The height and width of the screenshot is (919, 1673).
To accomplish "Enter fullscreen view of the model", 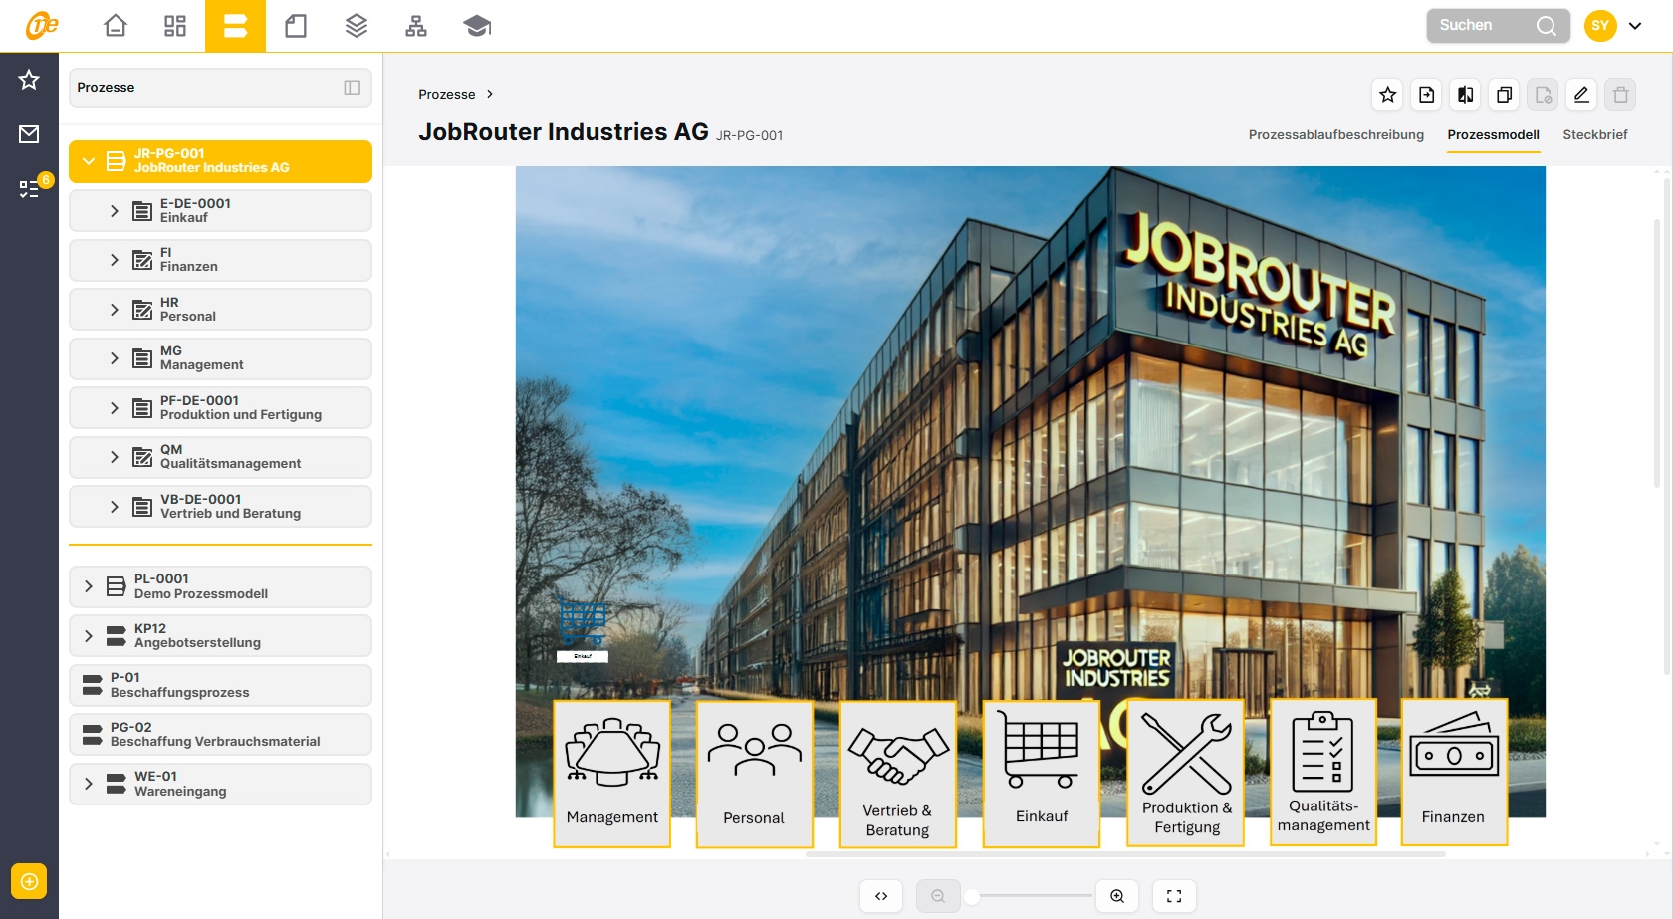I will point(1174,896).
